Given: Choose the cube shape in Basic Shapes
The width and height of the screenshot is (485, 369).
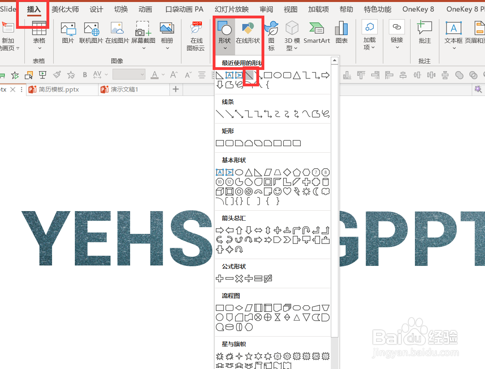Looking at the screenshot, I should (x=220, y=191).
